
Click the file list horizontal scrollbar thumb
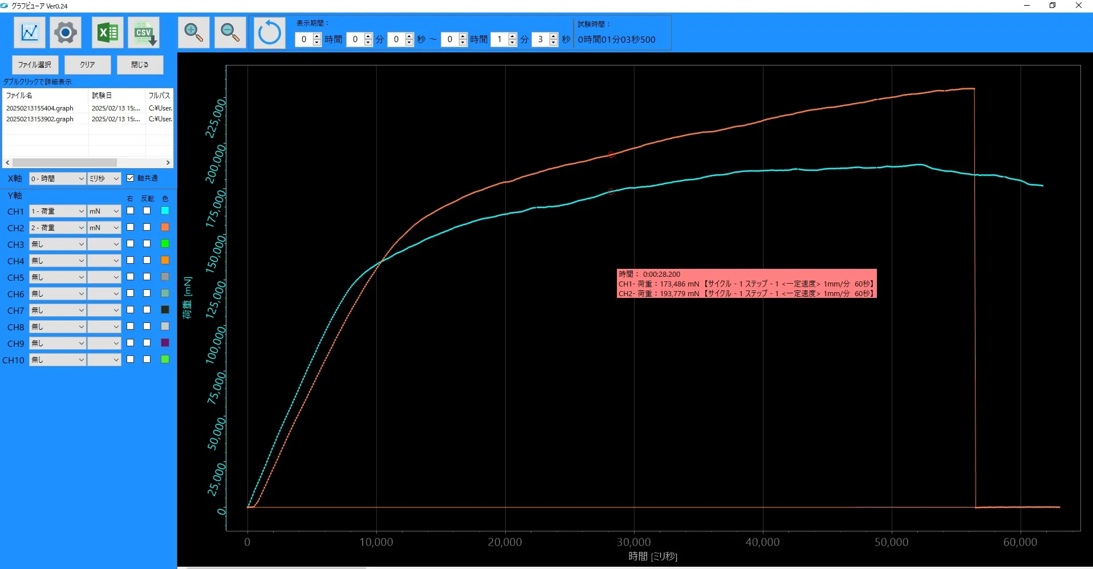[x=64, y=163]
